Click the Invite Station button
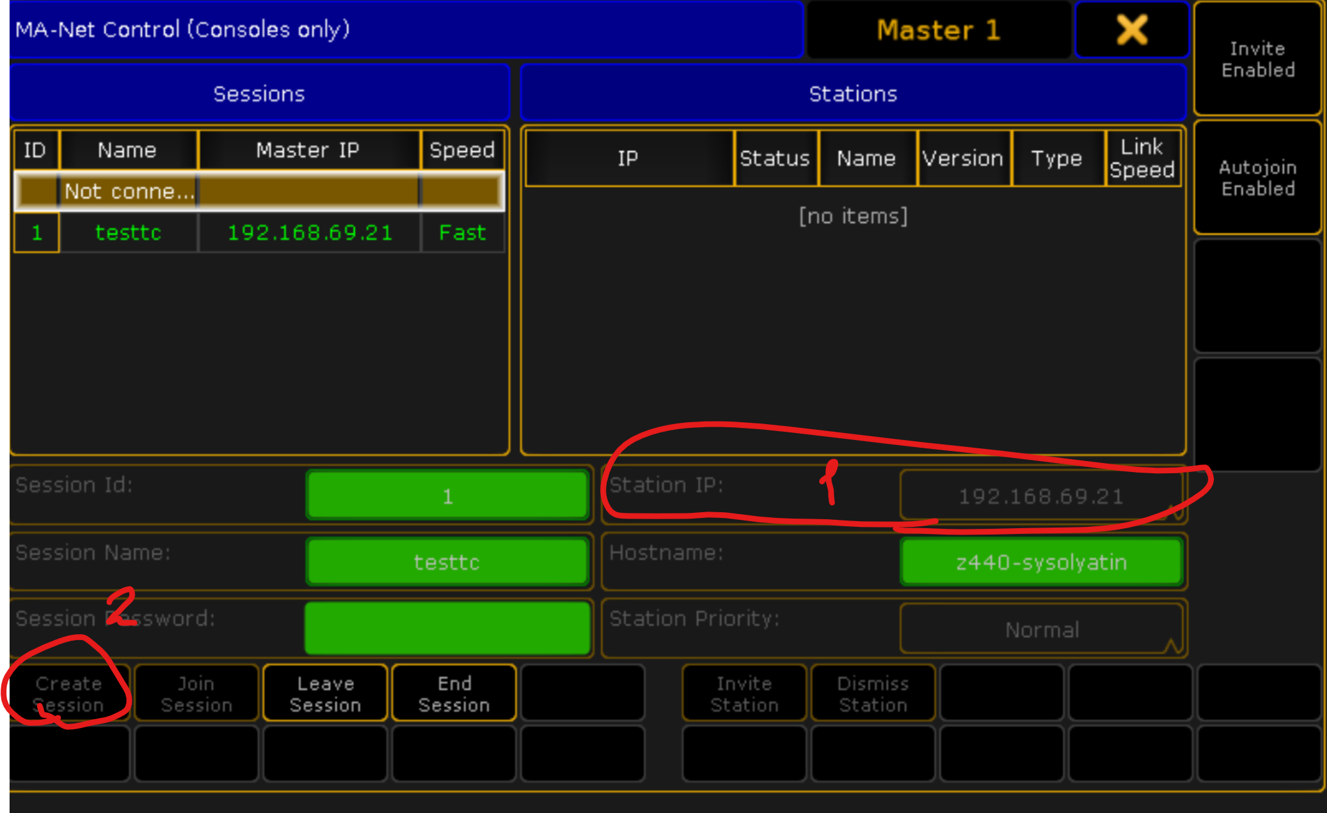This screenshot has height=813, width=1327. [x=744, y=694]
